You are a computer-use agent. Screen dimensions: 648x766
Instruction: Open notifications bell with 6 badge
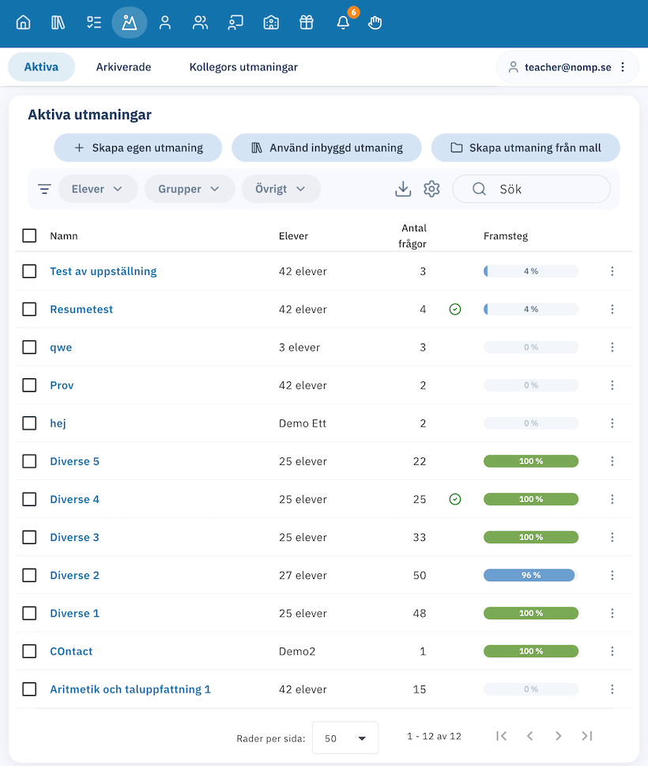343,22
